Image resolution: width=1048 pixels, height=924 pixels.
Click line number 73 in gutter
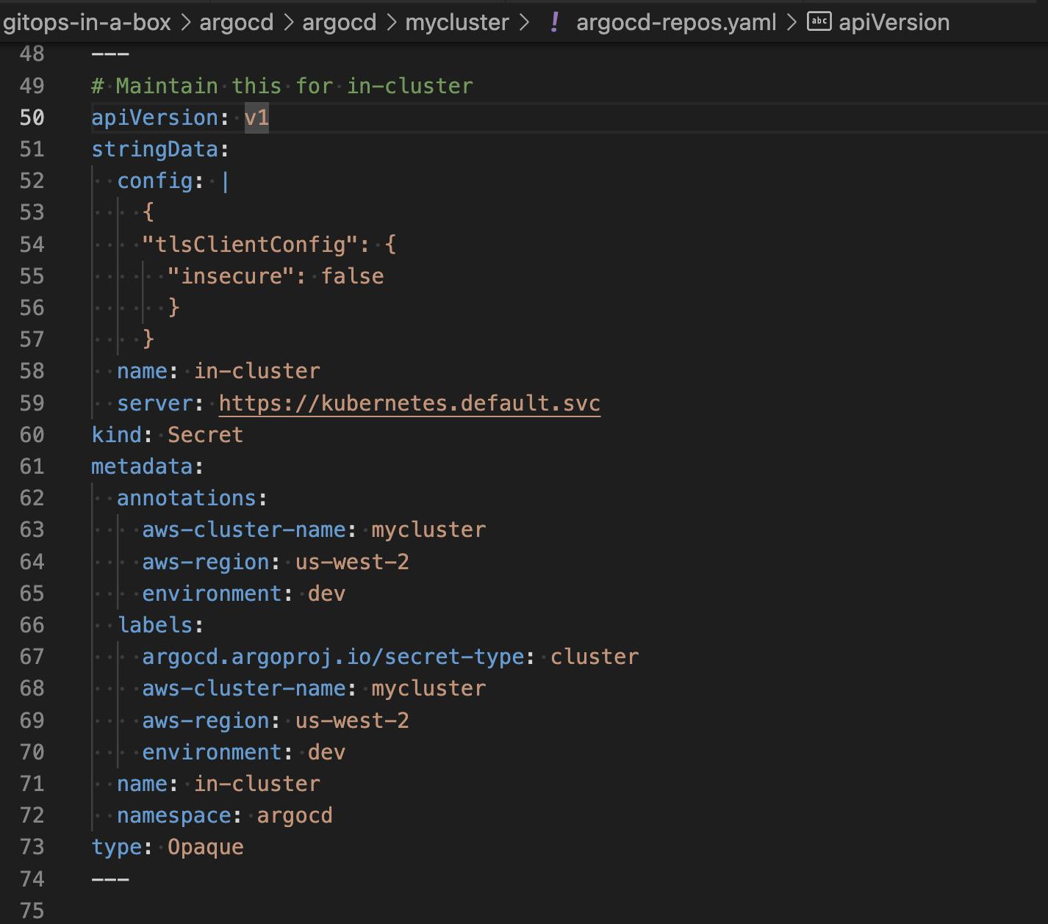[32, 847]
